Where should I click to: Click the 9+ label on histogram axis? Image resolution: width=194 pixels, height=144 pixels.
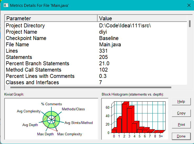(x=161, y=136)
